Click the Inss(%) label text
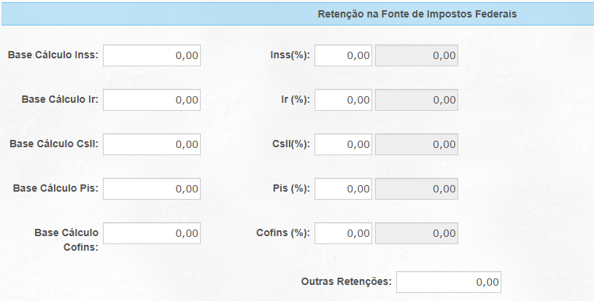 point(290,55)
